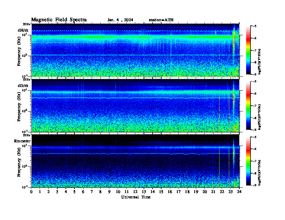Click hour tick label '20' on time axis

point(205,192)
